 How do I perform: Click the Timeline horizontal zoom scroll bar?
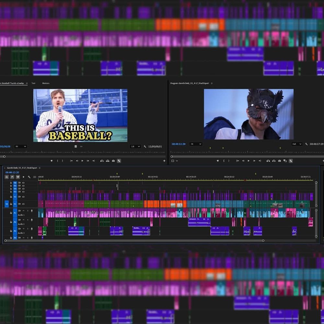click(x=134, y=240)
